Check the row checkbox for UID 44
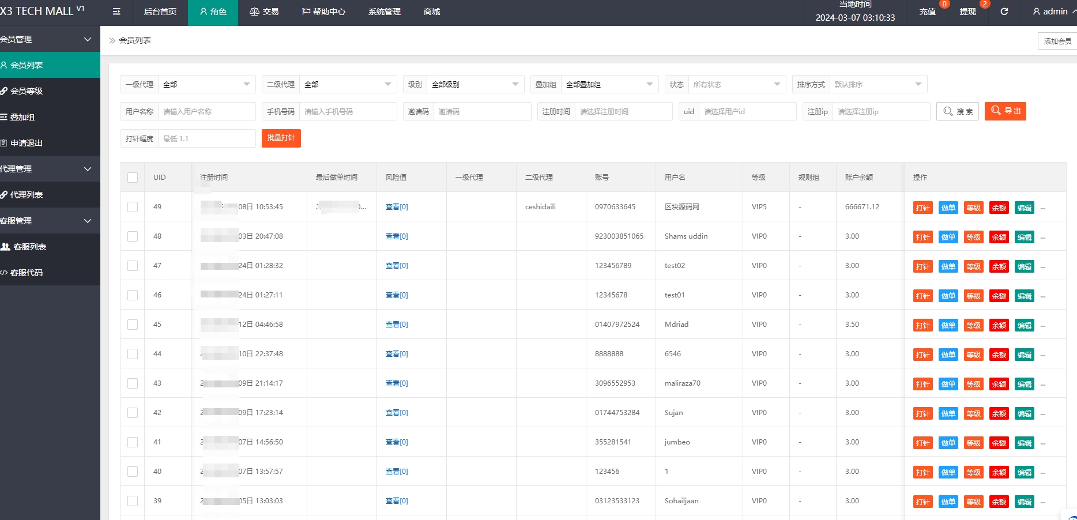 point(133,354)
